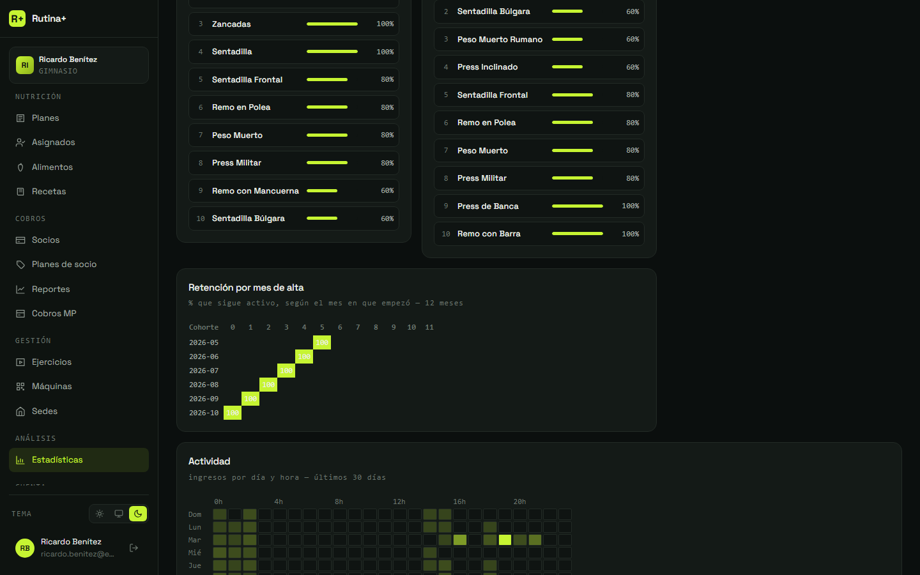The width and height of the screenshot is (920, 575).
Task: Select the Alimentos icon in sidebar
Action: pos(20,167)
